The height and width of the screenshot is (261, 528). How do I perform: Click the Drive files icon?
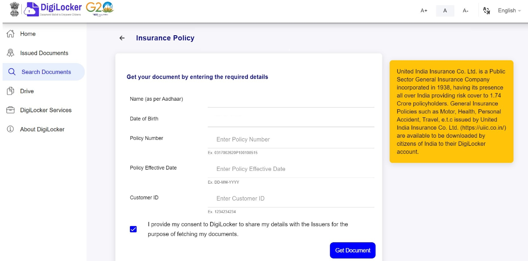(11, 91)
